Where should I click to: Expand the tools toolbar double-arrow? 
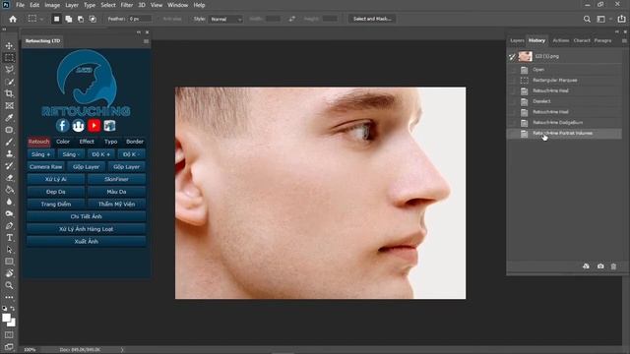pyautogui.click(x=4, y=29)
